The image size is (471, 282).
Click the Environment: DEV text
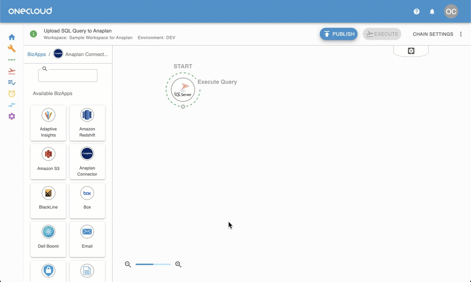coord(156,38)
